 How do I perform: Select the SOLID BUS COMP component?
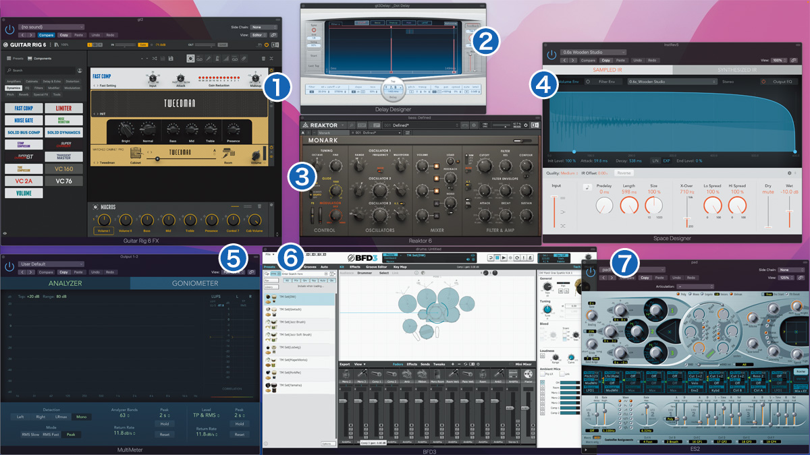point(24,132)
